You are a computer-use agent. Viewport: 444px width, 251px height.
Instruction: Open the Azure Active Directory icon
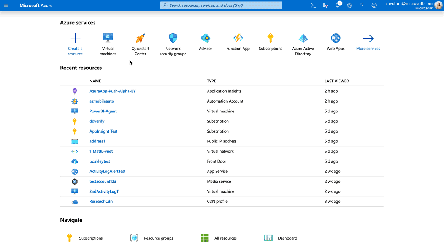point(303,38)
